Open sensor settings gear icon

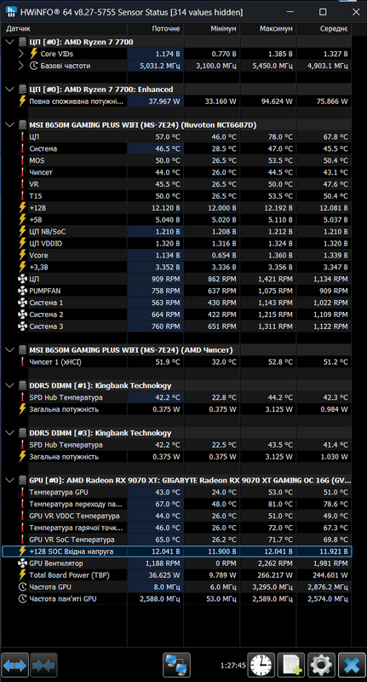click(321, 665)
